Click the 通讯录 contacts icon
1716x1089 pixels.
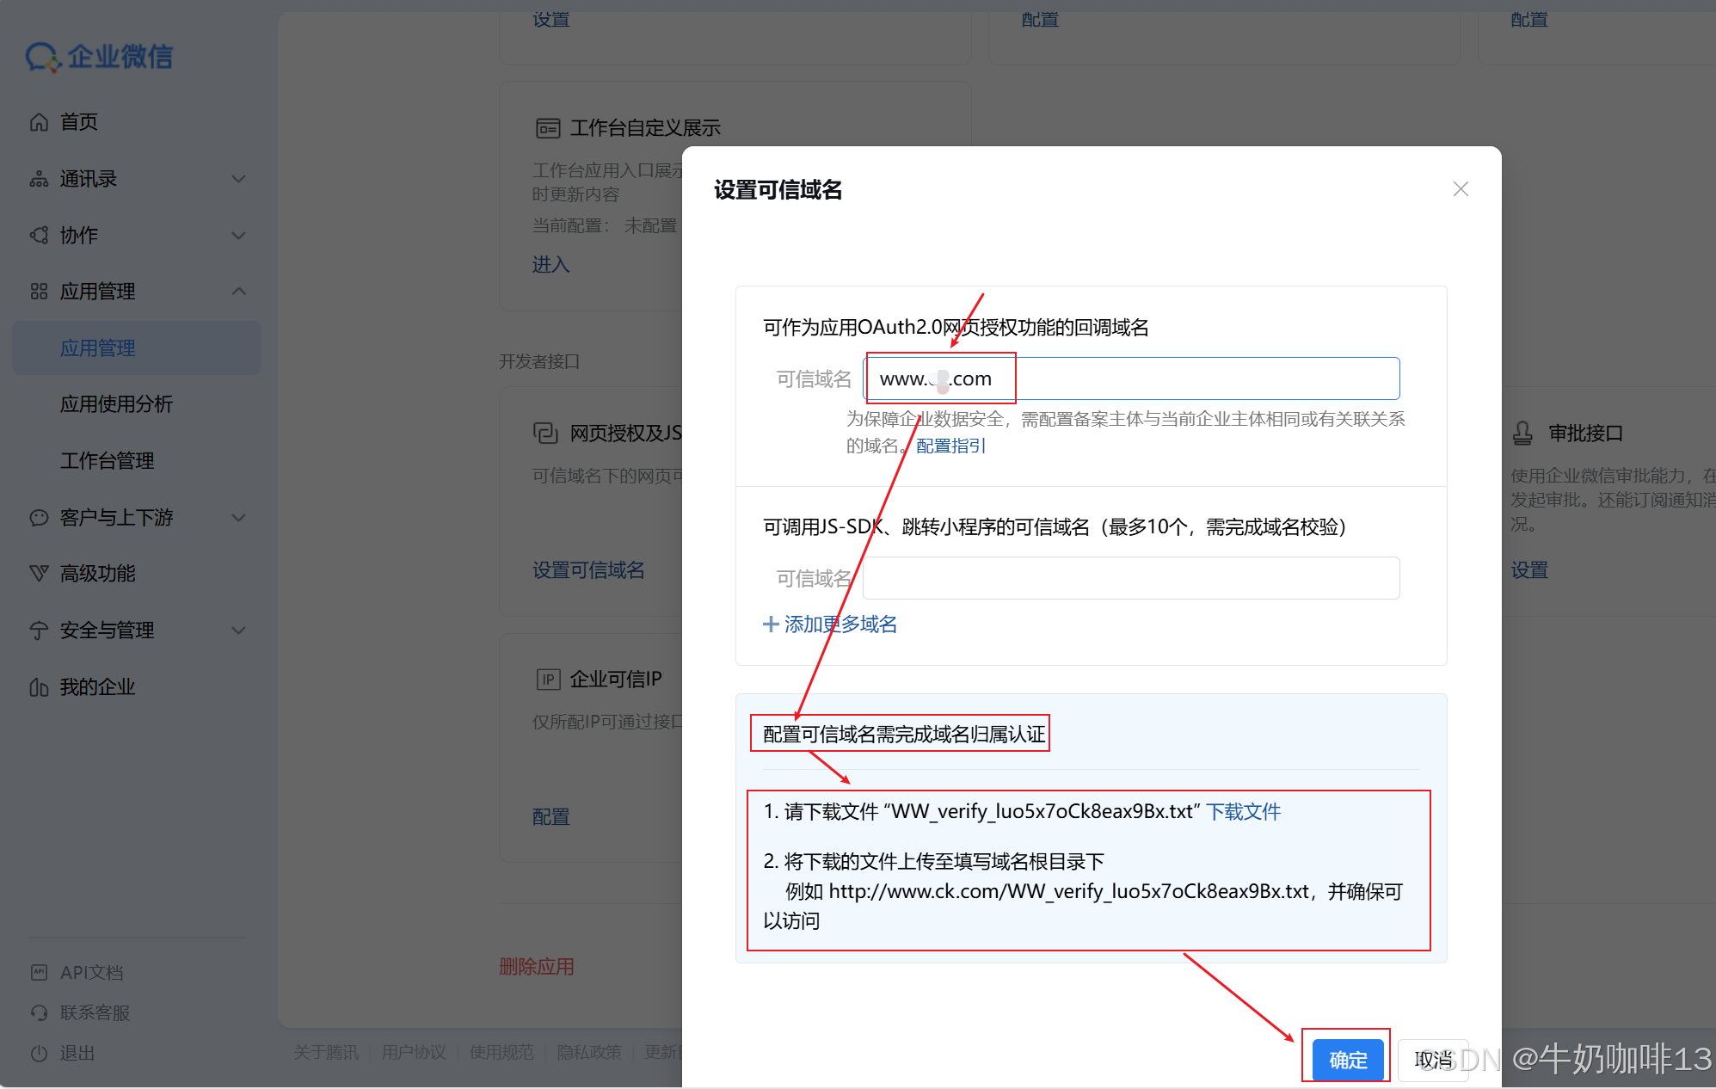pos(39,179)
